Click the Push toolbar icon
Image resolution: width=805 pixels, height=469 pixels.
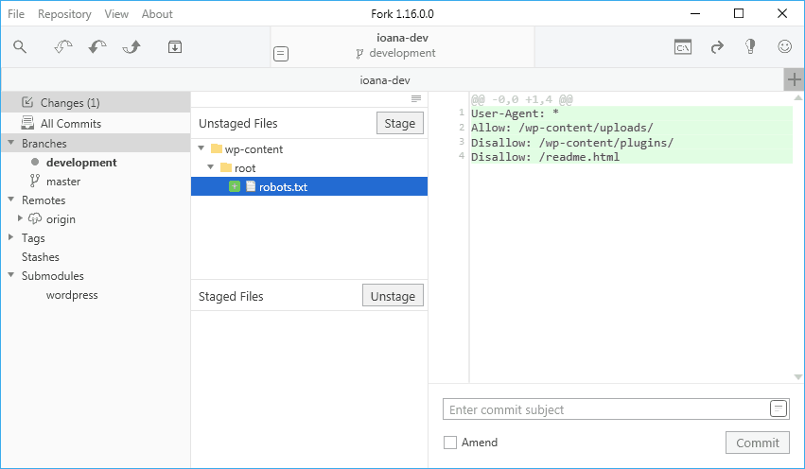[x=131, y=47]
